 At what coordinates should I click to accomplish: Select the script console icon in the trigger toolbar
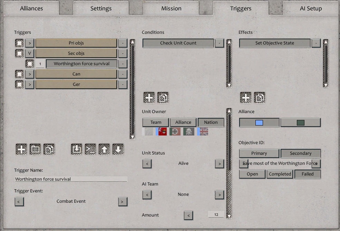(90, 149)
